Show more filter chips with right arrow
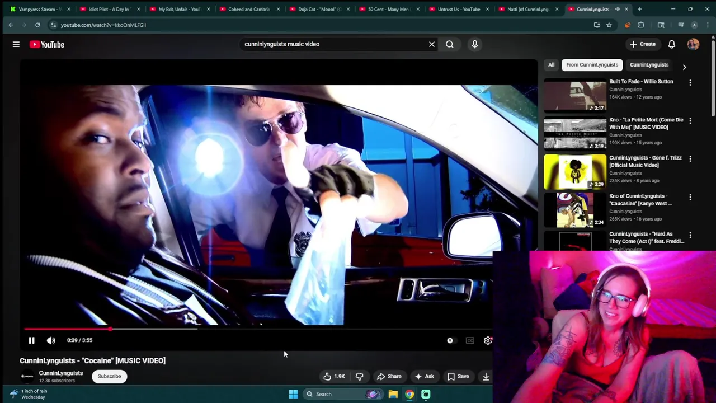This screenshot has height=403, width=716. click(684, 67)
